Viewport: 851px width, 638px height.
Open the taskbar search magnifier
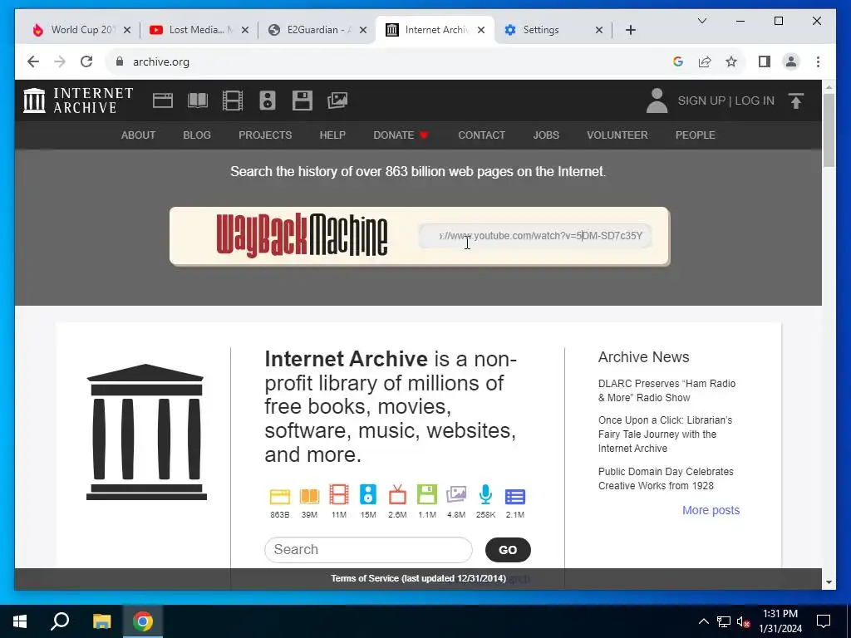coord(60,621)
